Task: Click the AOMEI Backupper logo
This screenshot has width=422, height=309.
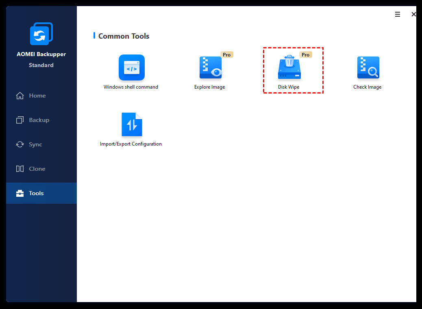Action: (x=41, y=34)
